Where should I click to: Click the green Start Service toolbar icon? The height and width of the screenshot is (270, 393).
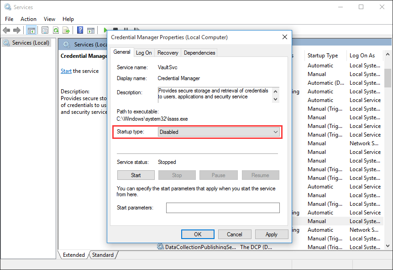coord(105,30)
